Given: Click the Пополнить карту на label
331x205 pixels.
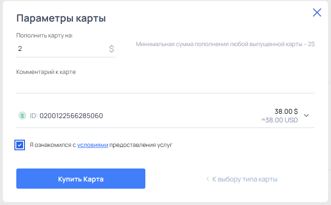Looking at the screenshot, I should tap(45, 36).
